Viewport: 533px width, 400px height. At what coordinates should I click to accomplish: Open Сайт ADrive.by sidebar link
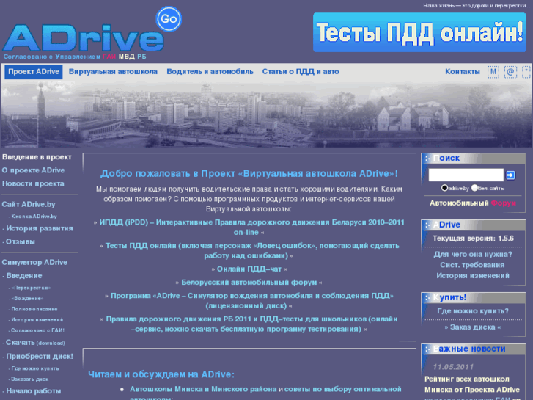(x=29, y=204)
